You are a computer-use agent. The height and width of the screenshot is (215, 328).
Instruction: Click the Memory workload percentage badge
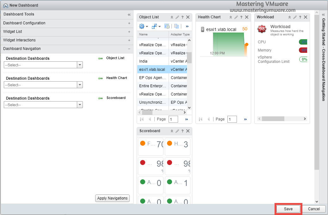(x=303, y=50)
